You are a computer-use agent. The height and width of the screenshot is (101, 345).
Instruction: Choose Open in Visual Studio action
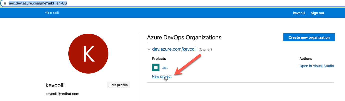pyautogui.click(x=316, y=66)
